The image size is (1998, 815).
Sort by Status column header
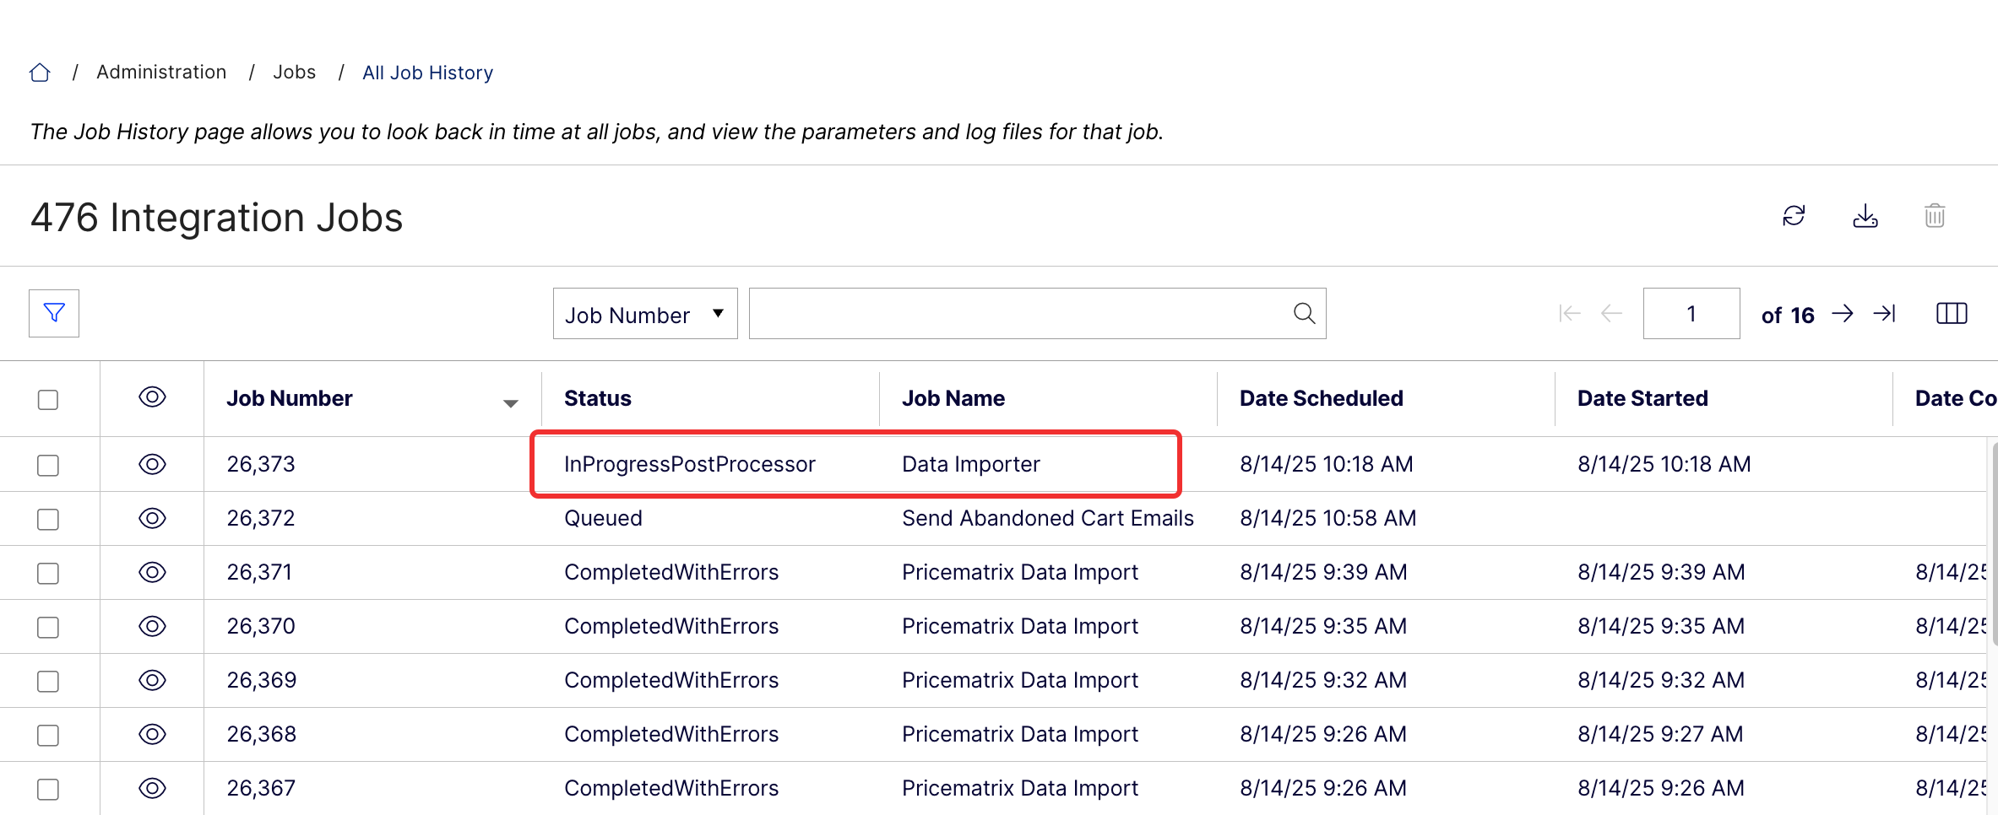[598, 398]
